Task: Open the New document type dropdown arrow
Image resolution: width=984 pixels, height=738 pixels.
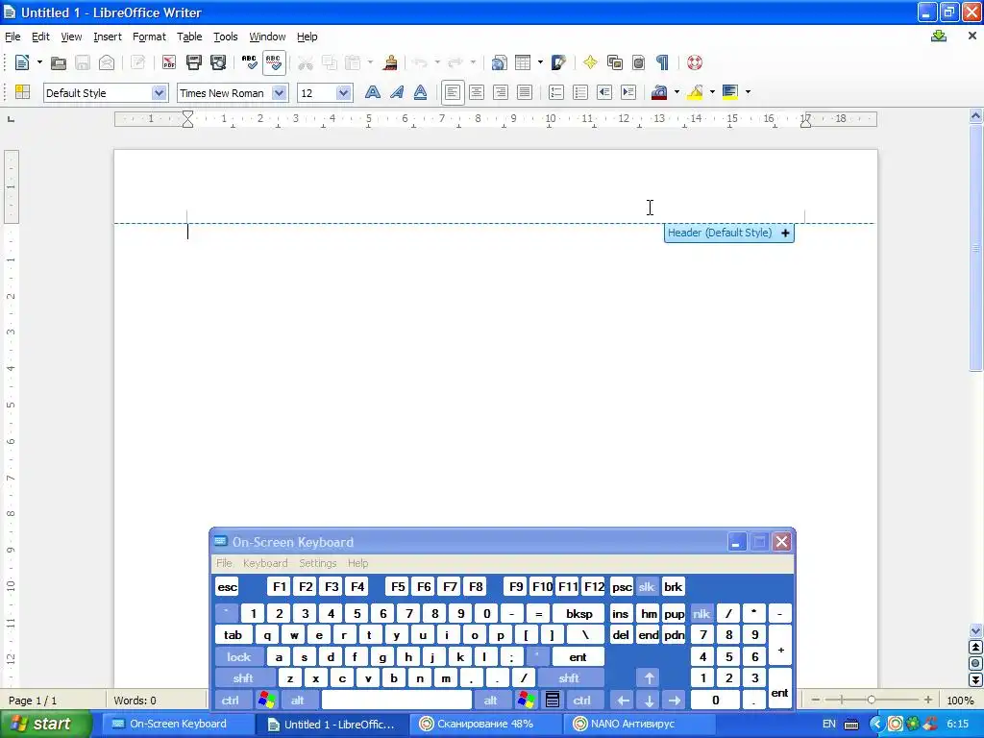Action: [39, 62]
